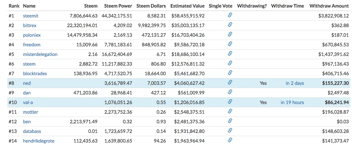Viewport: 356px width, 144px height.
Task: Select hendrikdegrote's Steem Power 1,639,800.65
Action: pyautogui.click(x=118, y=141)
